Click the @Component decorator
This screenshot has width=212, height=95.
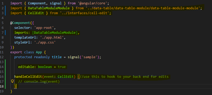(x=20, y=23)
